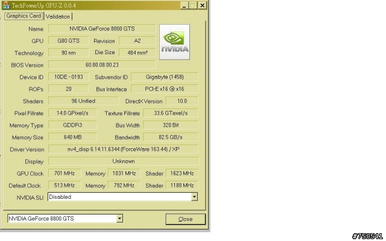Click the bottom selector text NVIDIA GeForce 8800 GTS
This screenshot has width=386, height=241.
click(x=41, y=218)
